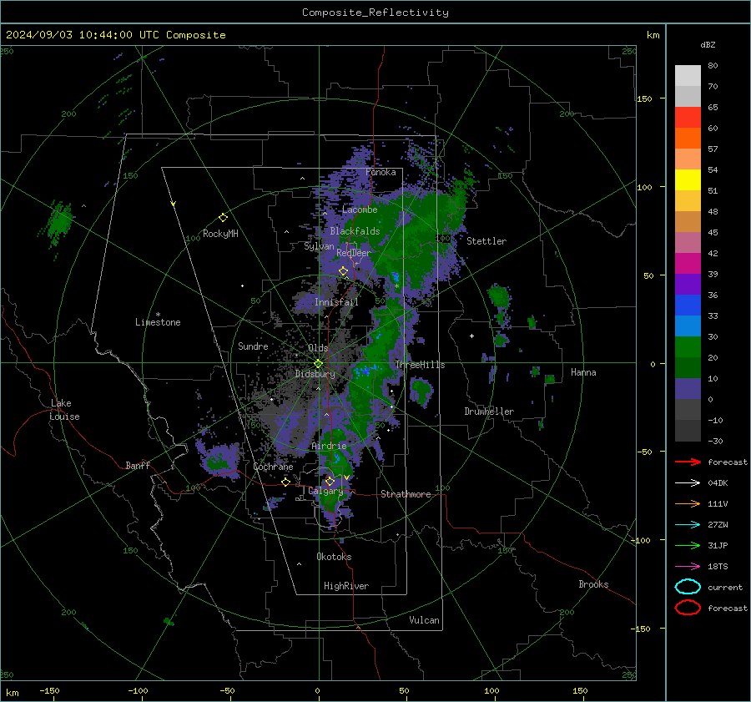This screenshot has height=702, width=751.
Task: Click the red forecast arrow legend icon
Action: pos(688,462)
